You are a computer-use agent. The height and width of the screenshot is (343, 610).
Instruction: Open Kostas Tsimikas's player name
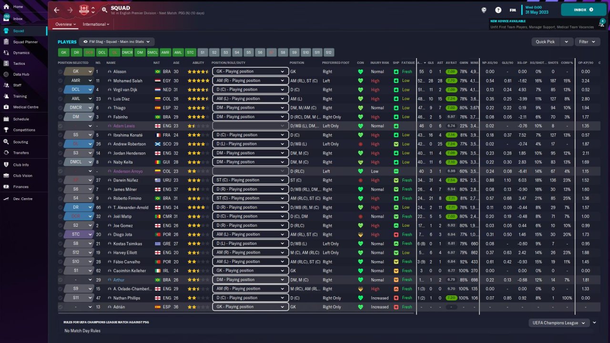point(127,243)
